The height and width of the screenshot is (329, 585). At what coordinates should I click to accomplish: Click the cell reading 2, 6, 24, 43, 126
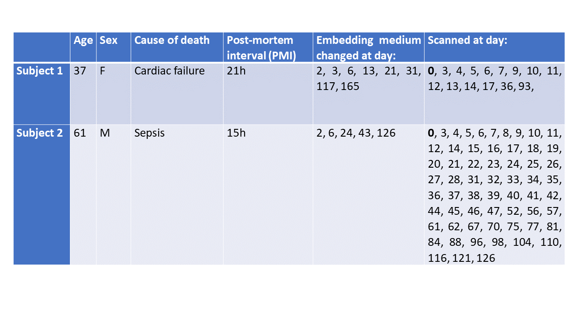[356, 133]
